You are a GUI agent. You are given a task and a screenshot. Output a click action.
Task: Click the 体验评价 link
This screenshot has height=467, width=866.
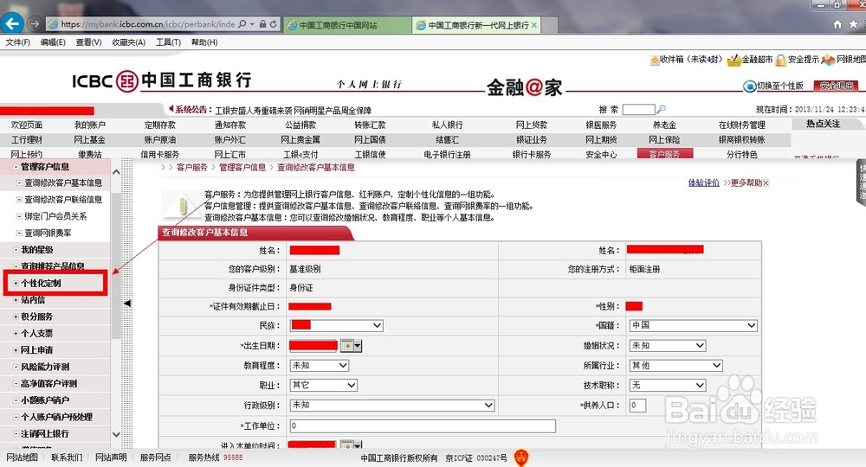(703, 182)
